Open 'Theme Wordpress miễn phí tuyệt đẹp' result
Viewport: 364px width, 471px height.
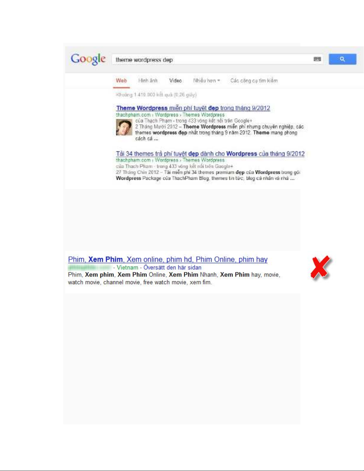193,108
